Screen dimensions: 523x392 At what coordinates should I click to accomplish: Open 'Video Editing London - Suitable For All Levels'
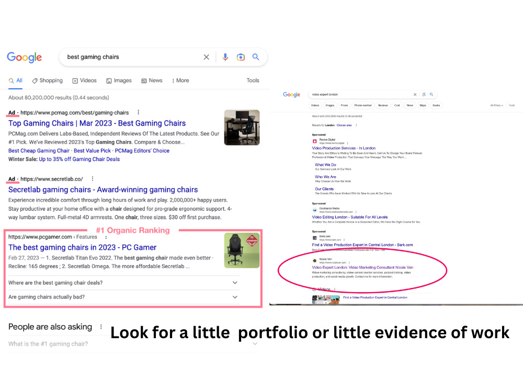tap(349, 217)
